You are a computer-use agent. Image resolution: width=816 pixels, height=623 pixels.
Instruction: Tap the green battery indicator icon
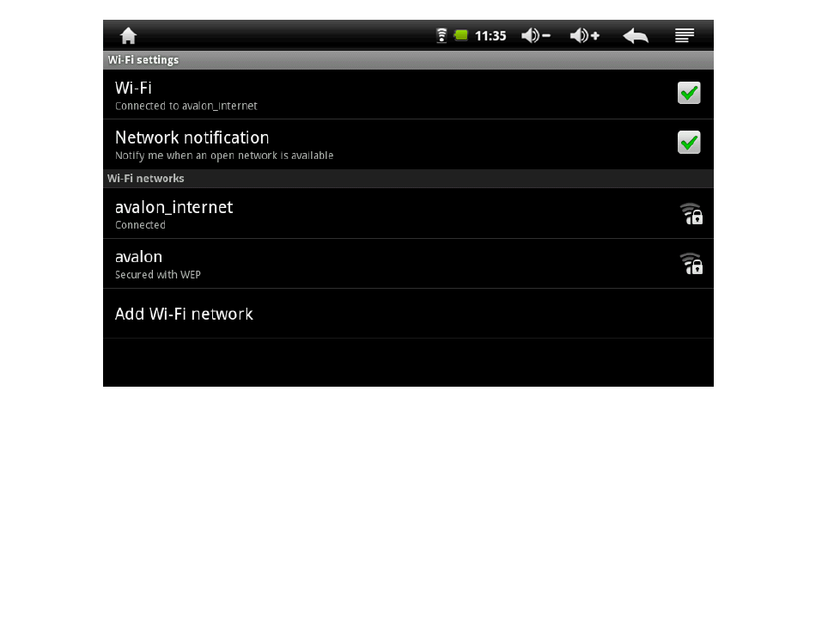[x=460, y=35]
